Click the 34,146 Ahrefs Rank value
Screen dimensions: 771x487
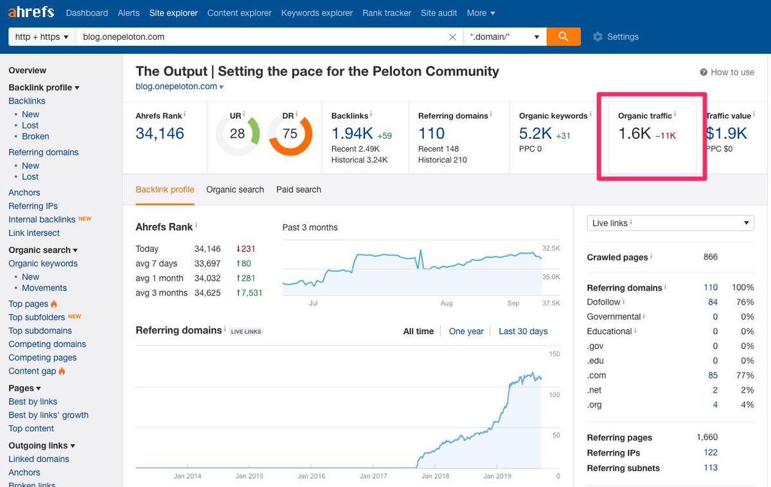point(160,134)
